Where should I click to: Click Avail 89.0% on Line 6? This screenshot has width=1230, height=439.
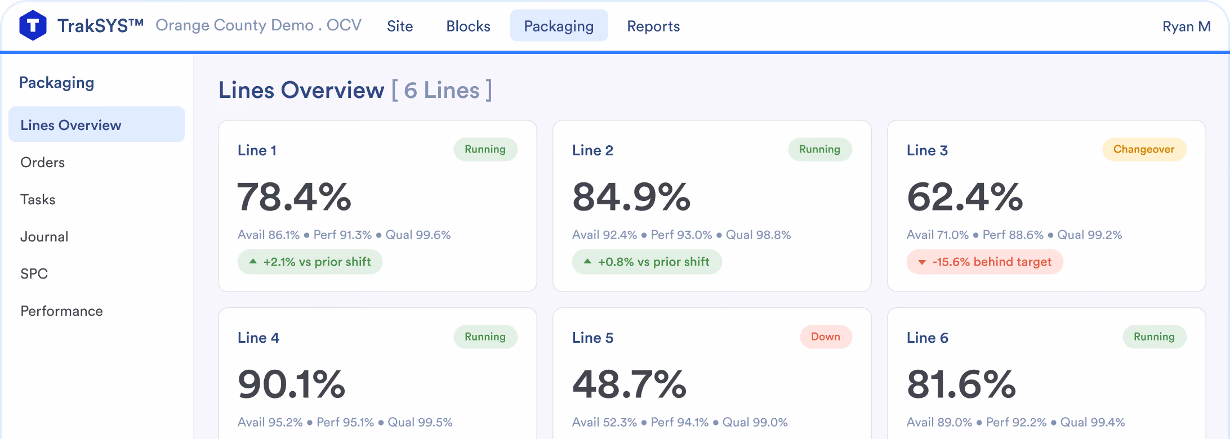click(x=939, y=422)
